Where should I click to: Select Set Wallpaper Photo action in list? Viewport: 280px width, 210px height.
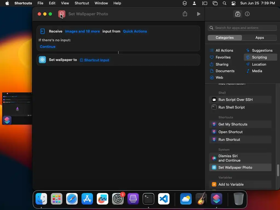[x=240, y=168]
